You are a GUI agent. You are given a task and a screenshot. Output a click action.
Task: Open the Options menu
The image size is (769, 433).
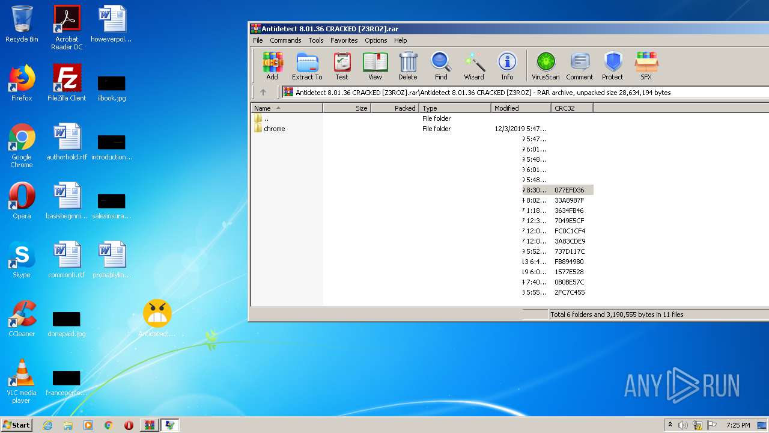pyautogui.click(x=375, y=40)
